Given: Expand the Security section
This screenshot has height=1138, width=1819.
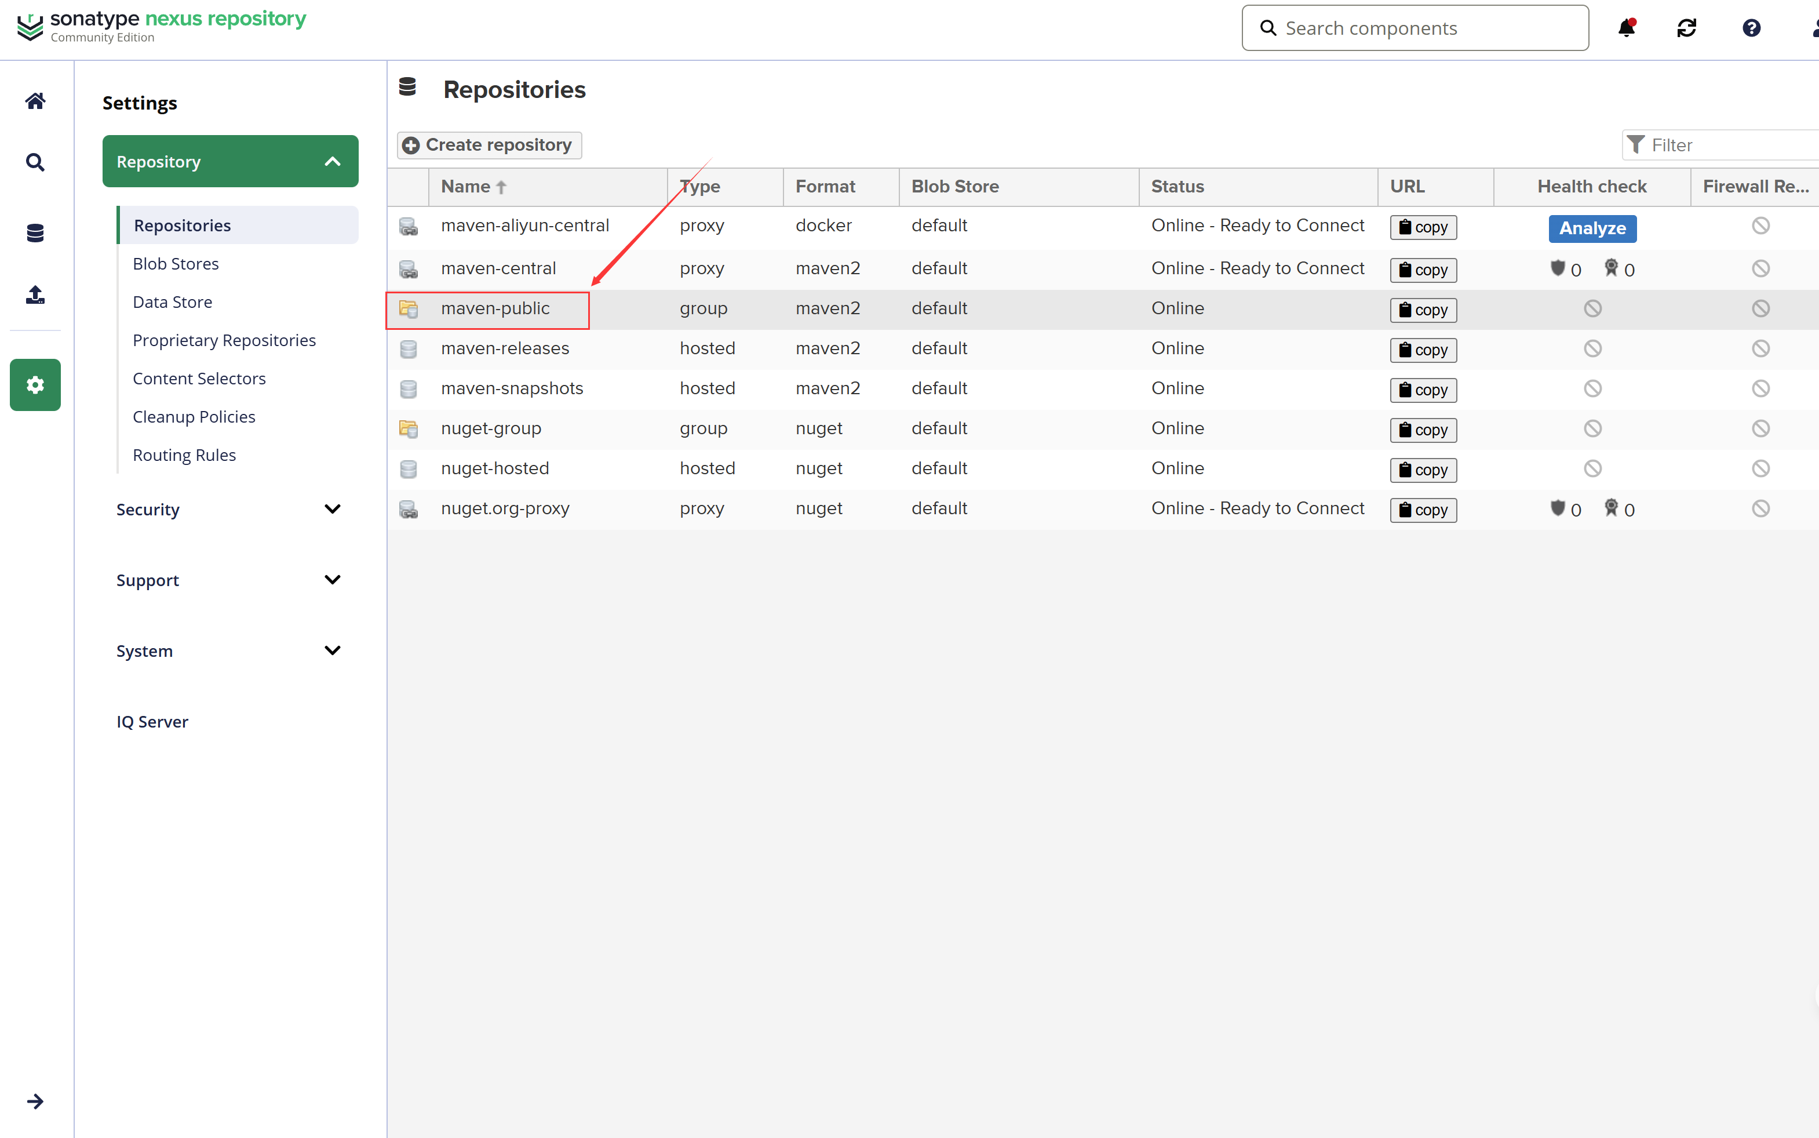Looking at the screenshot, I should 331,510.
